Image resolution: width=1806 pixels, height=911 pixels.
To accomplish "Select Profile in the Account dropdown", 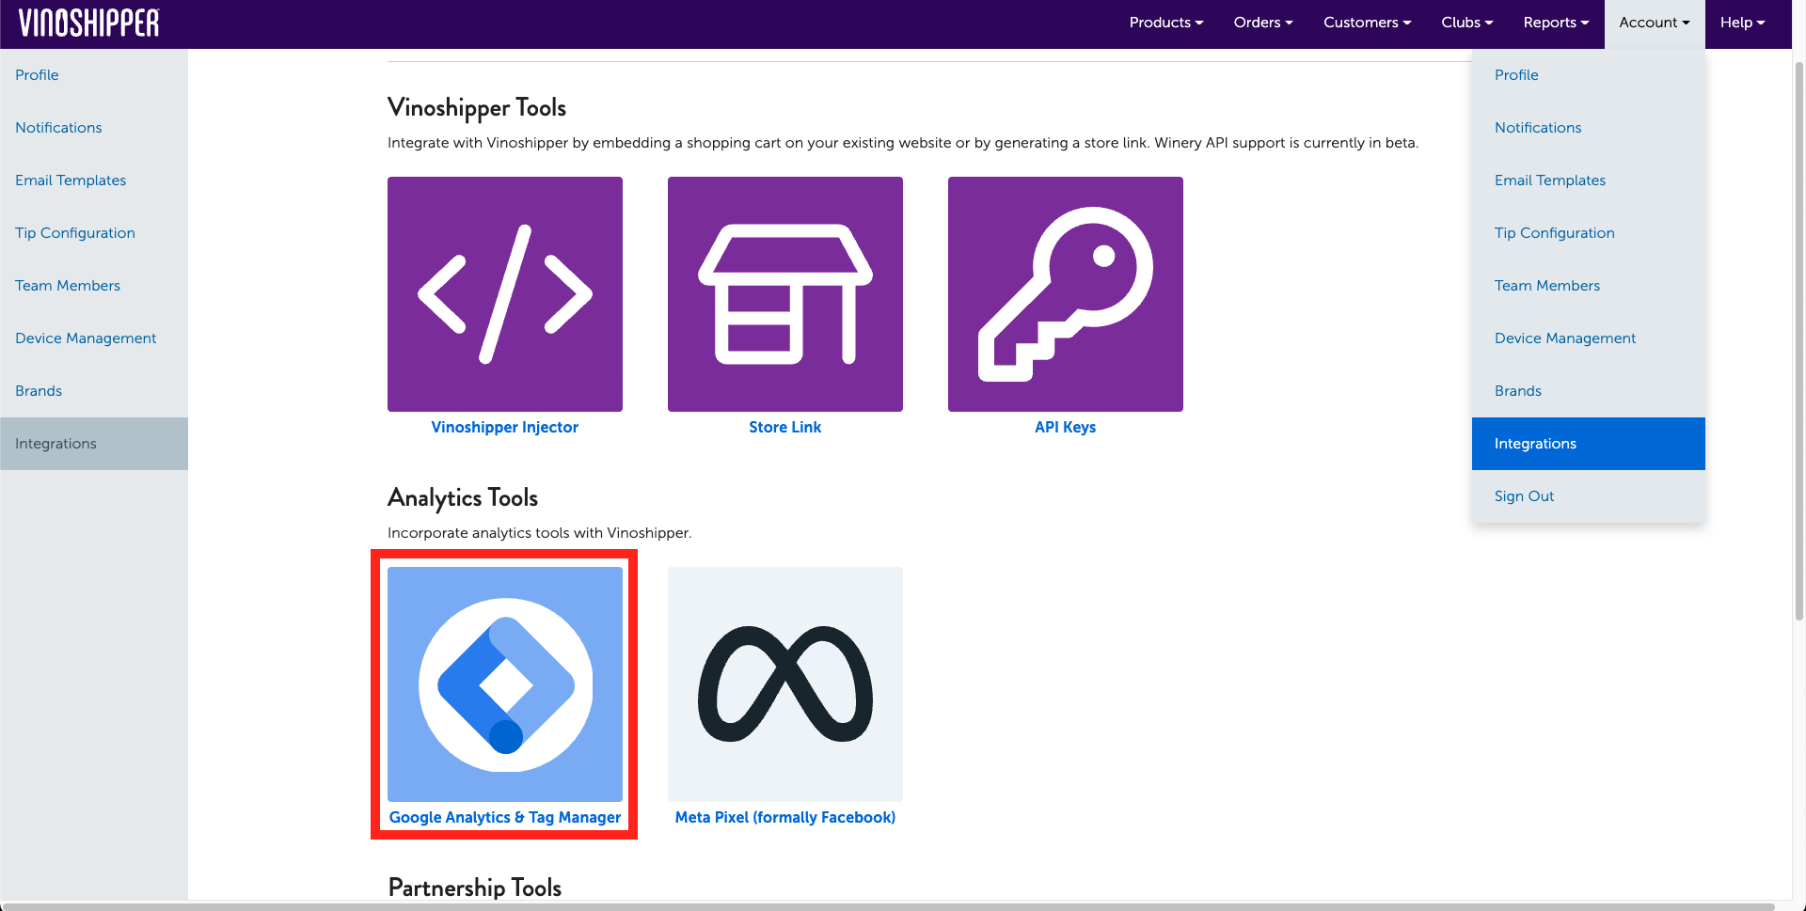I will point(1589,75).
